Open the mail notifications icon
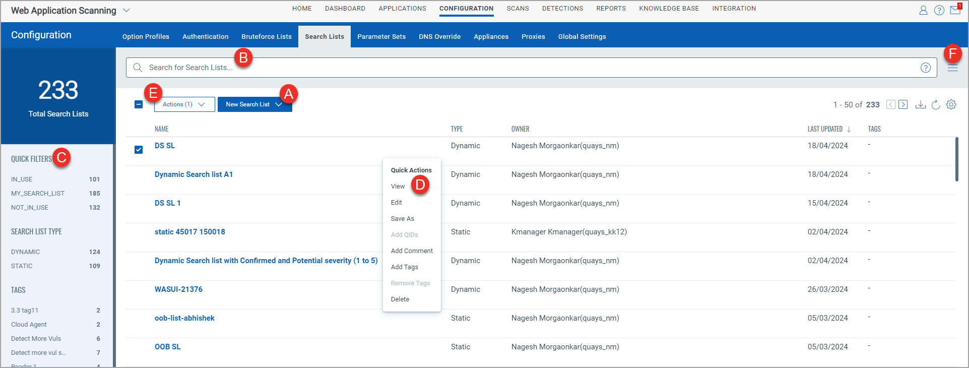969x368 pixels. point(955,10)
